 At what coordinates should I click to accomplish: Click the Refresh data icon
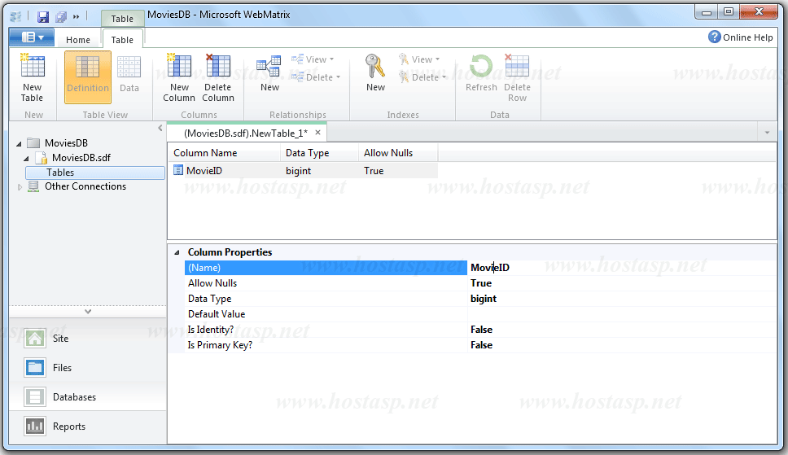click(x=481, y=66)
